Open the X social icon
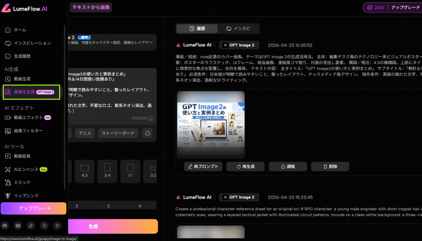This screenshot has height=241, width=422. 44,226
